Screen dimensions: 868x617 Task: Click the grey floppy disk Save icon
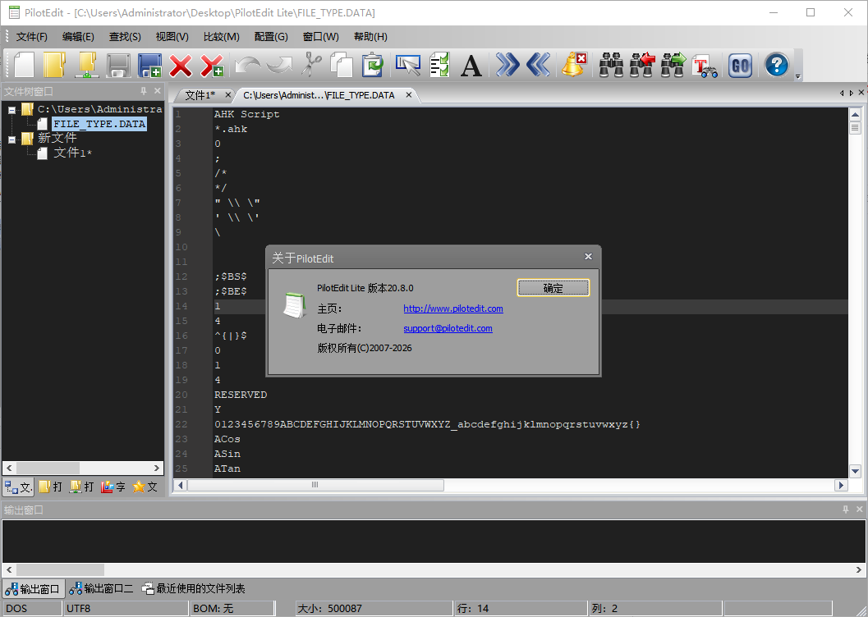tap(118, 66)
